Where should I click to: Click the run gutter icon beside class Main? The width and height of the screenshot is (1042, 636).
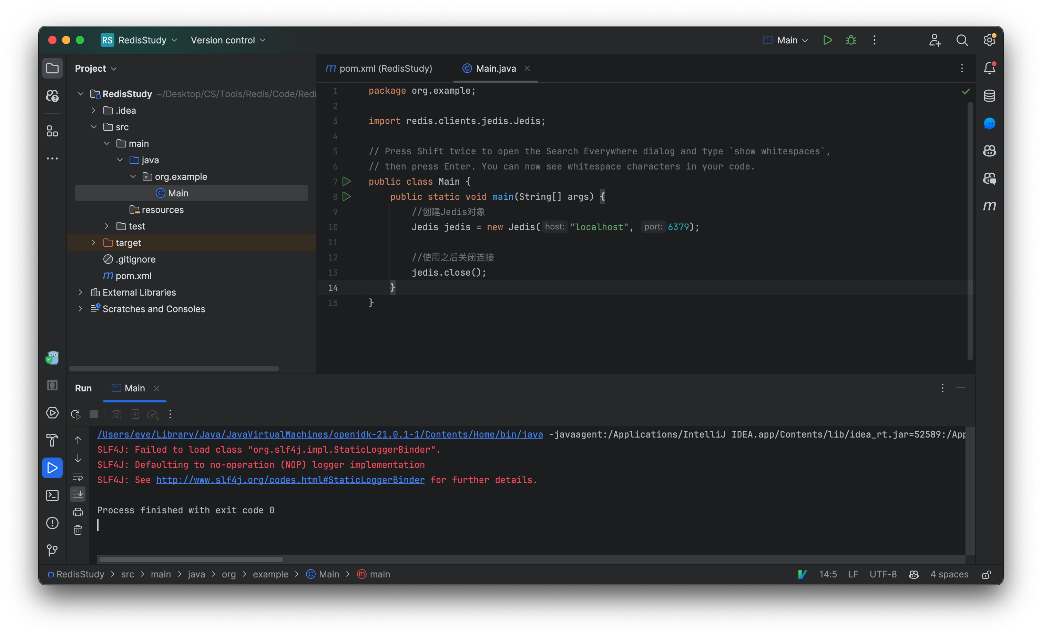346,182
